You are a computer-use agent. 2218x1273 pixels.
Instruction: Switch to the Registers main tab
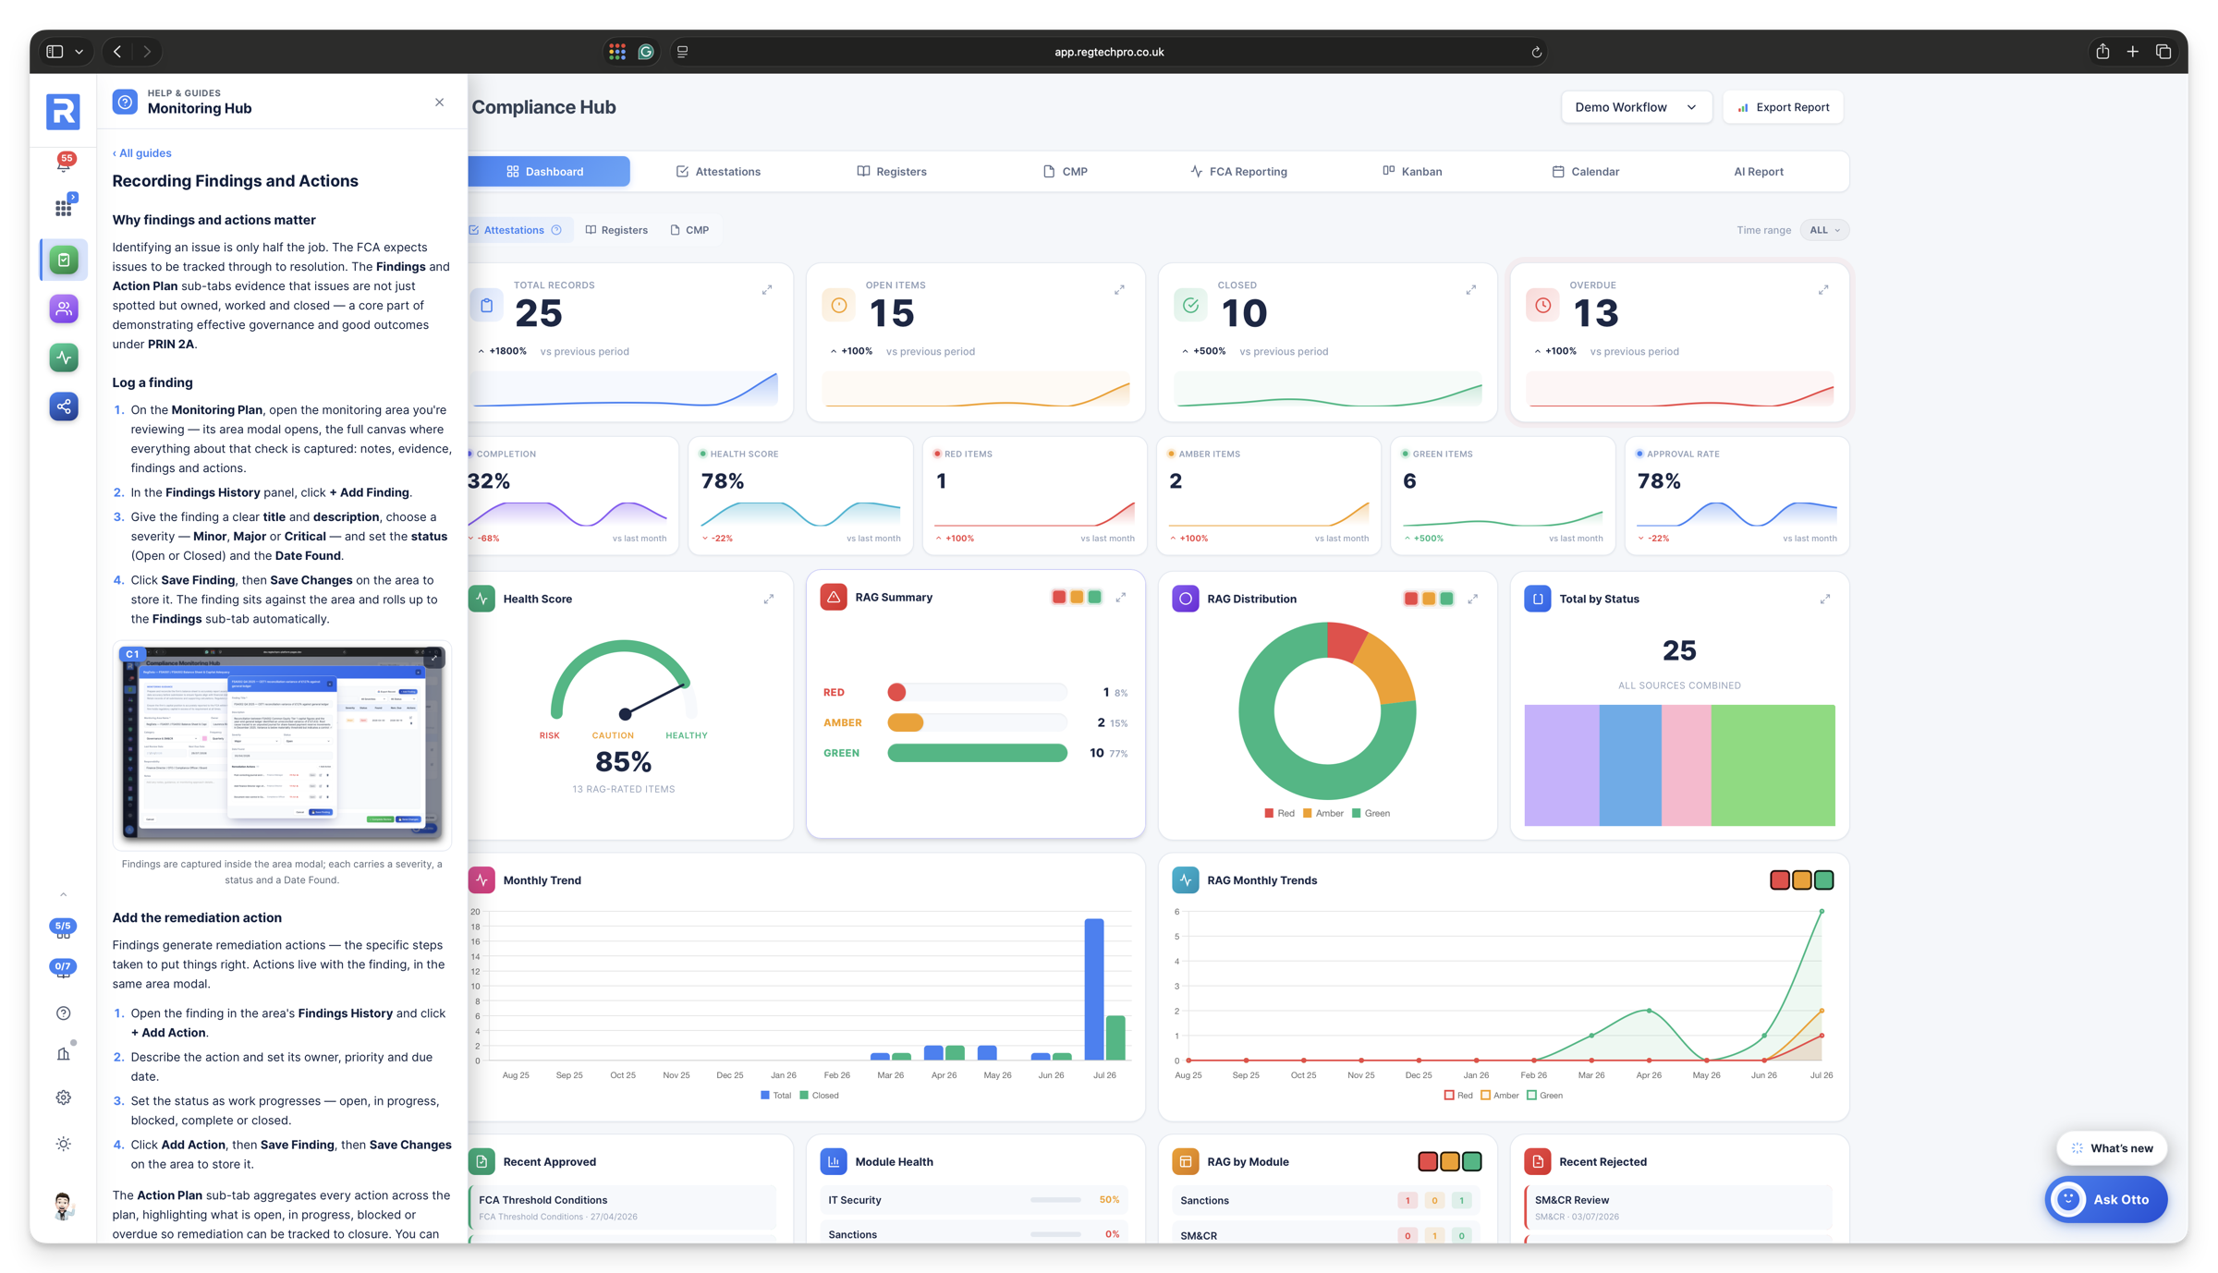click(x=892, y=172)
